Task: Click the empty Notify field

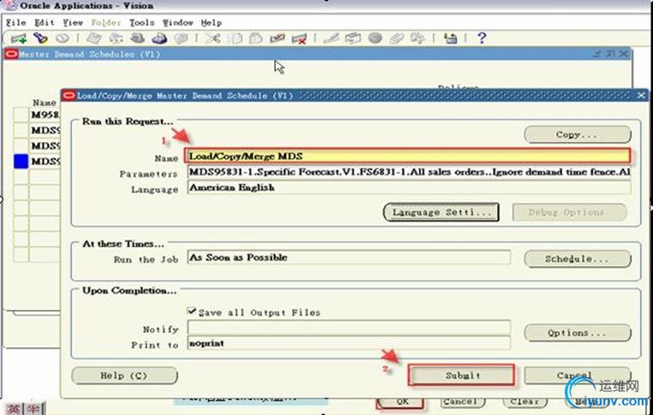Action: pyautogui.click(x=349, y=328)
